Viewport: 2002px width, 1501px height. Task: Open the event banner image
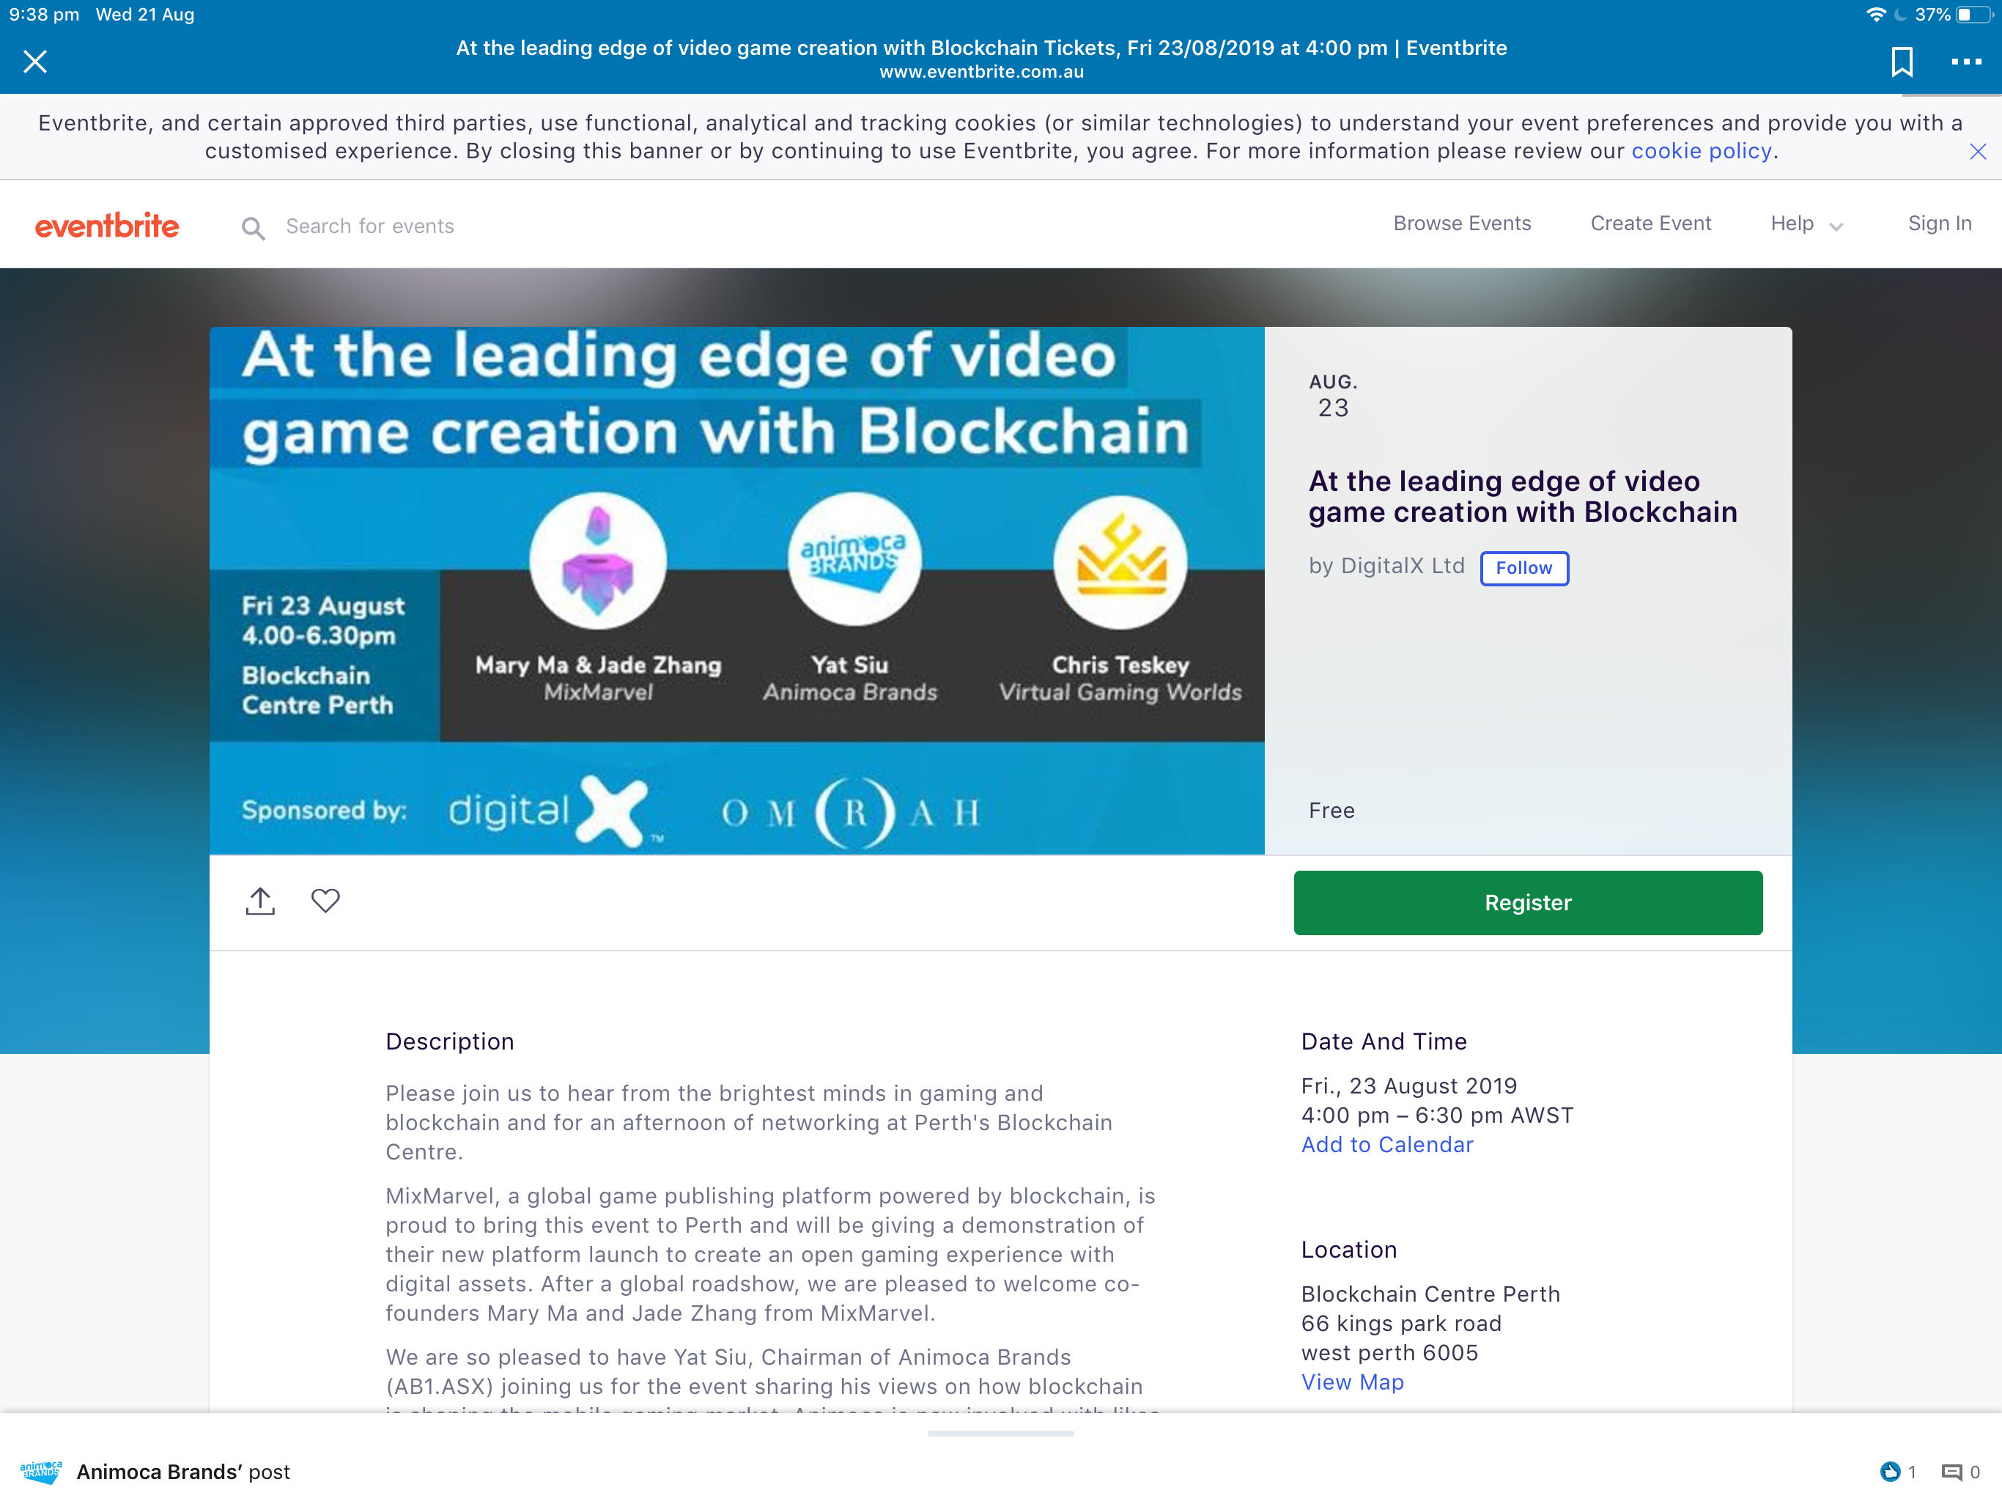736,590
